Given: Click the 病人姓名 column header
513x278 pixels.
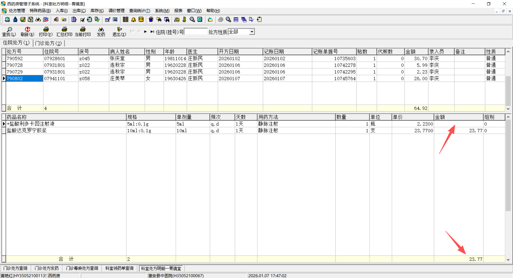Looking at the screenshot, I should click(x=127, y=52).
